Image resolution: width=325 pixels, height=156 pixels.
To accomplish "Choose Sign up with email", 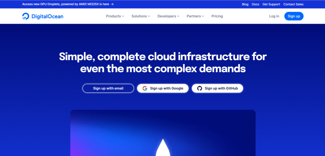I will coord(108,88).
